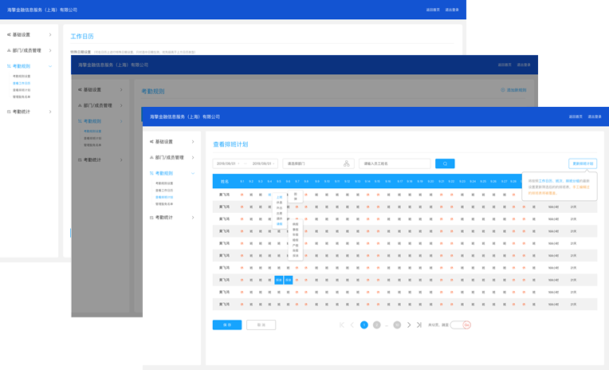Click the 部门/成员管理 icon in front window sidebar

pos(151,157)
